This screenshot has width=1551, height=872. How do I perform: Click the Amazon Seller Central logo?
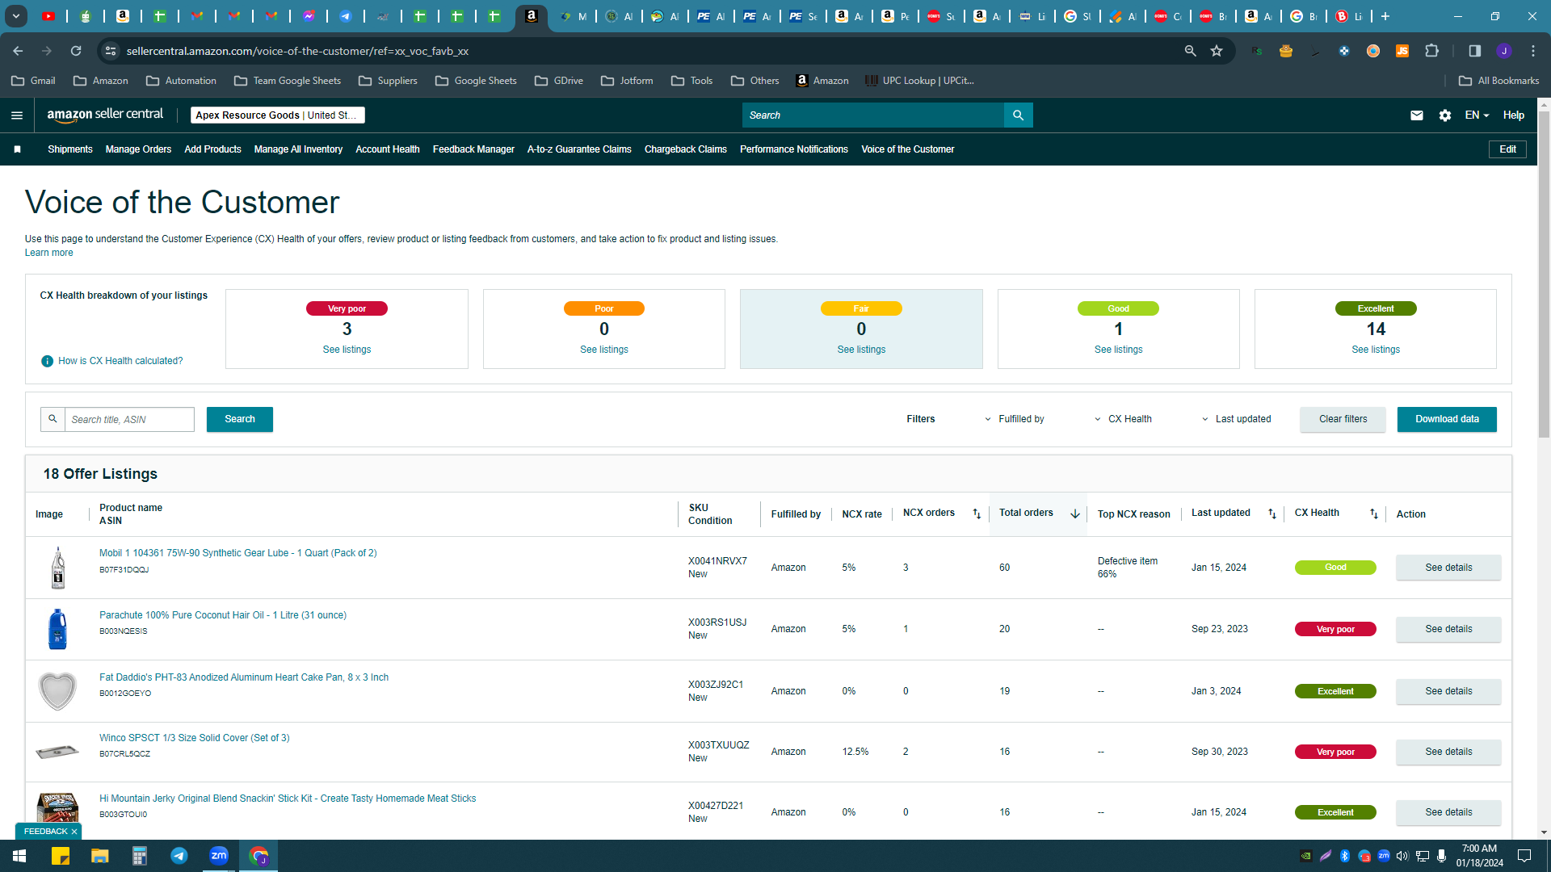point(105,115)
